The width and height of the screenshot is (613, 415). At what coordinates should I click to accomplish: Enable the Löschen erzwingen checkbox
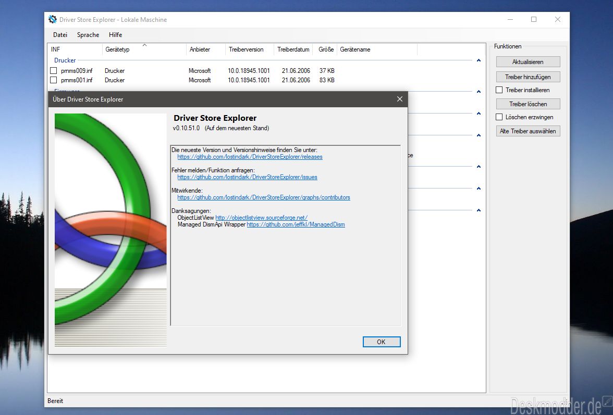point(499,117)
